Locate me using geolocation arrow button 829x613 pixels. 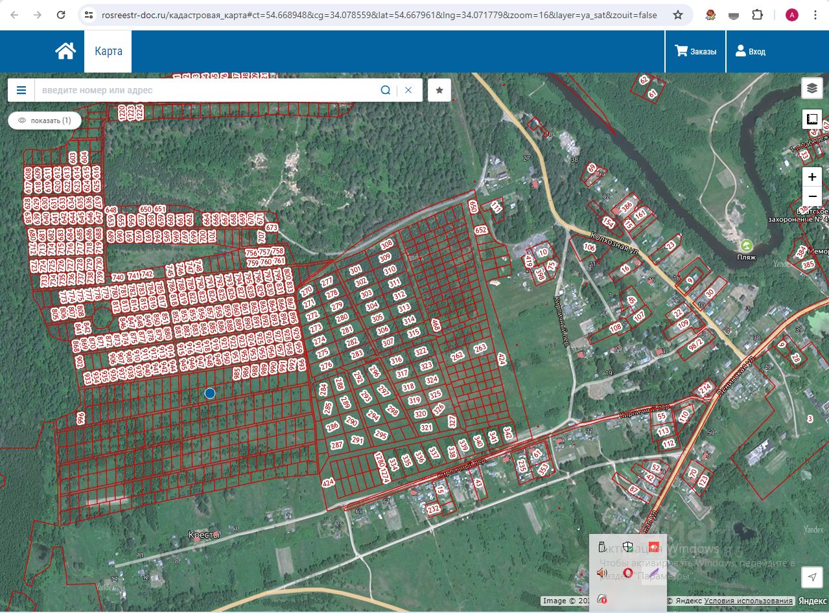812,577
